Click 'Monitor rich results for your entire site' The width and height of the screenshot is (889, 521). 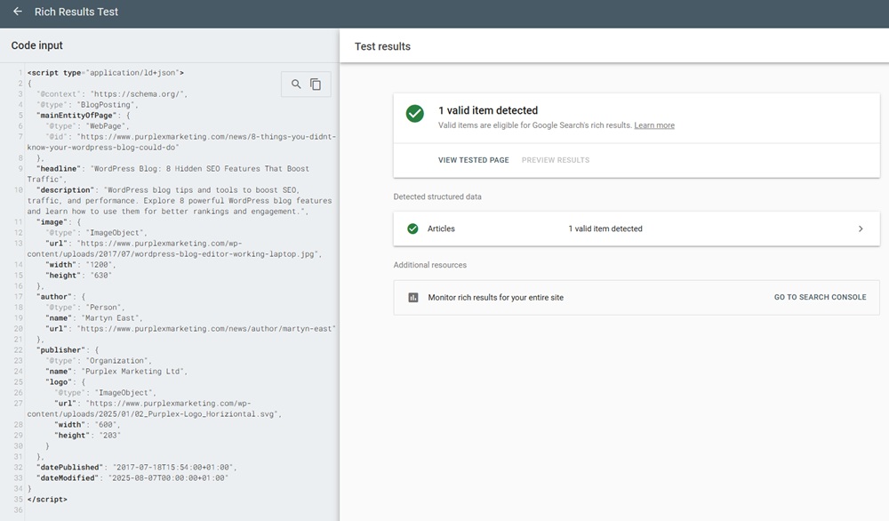tap(495, 297)
